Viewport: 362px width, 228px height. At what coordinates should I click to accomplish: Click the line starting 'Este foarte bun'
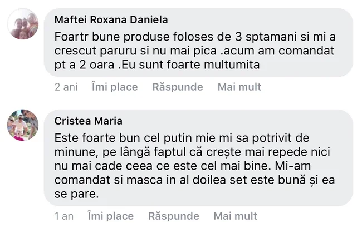pos(178,137)
